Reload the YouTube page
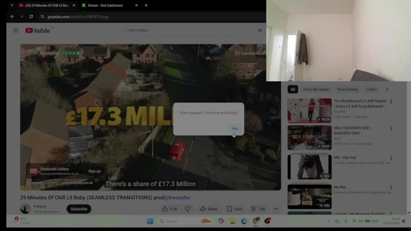Screen dimensions: 411x231 [31, 17]
